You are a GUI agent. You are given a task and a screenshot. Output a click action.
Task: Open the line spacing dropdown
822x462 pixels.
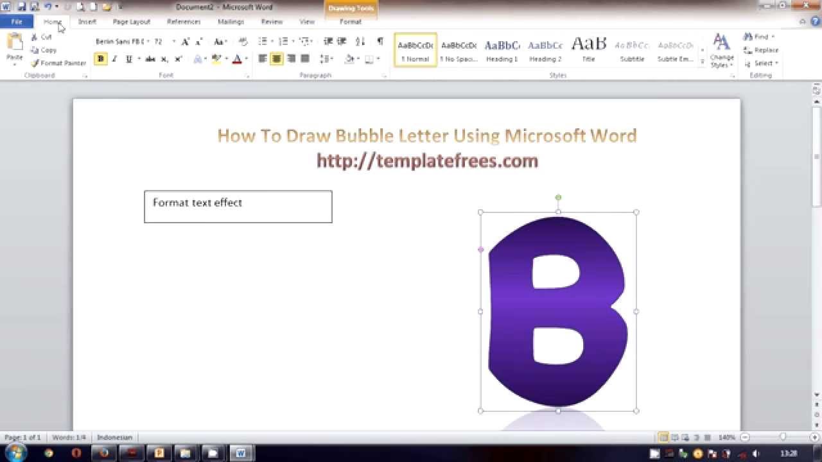pos(328,58)
